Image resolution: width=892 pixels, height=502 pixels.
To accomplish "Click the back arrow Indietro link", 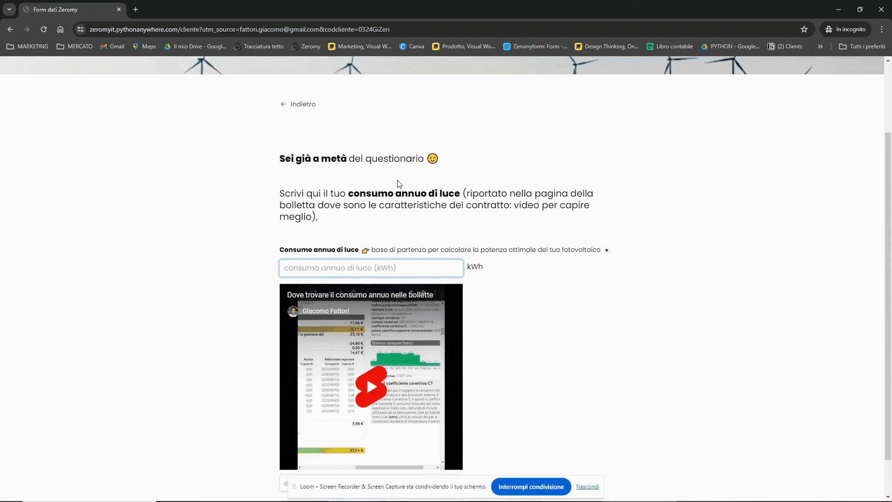I will (x=298, y=104).
